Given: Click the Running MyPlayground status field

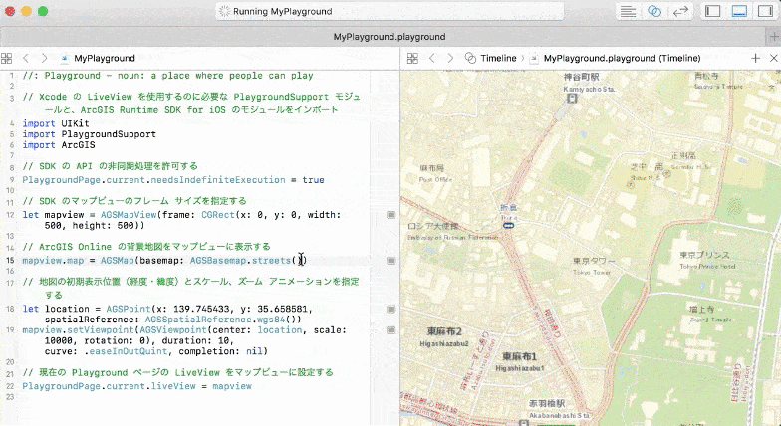Looking at the screenshot, I should (x=390, y=12).
